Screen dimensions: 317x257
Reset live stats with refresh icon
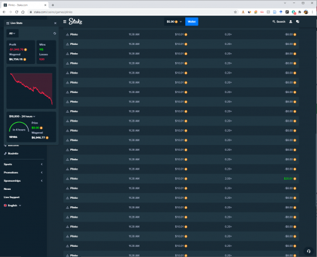click(x=55, y=34)
